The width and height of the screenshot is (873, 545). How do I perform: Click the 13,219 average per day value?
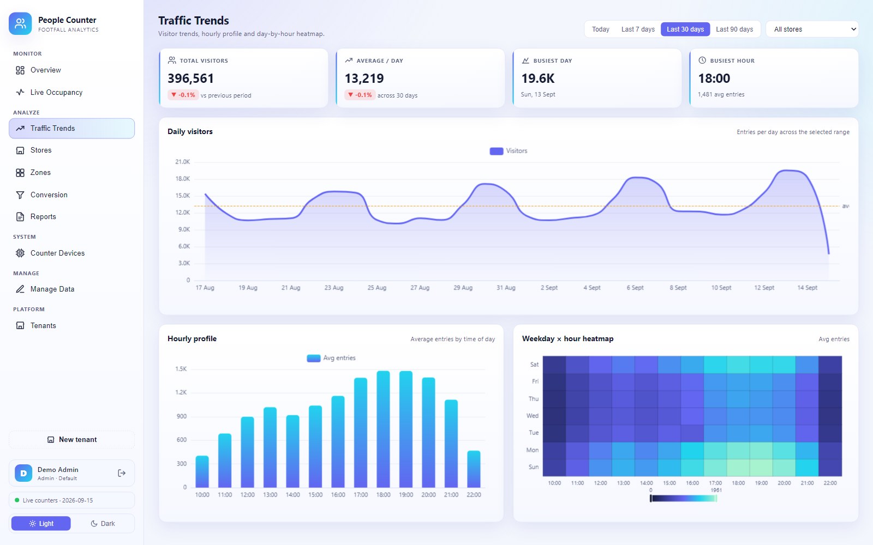(x=364, y=78)
